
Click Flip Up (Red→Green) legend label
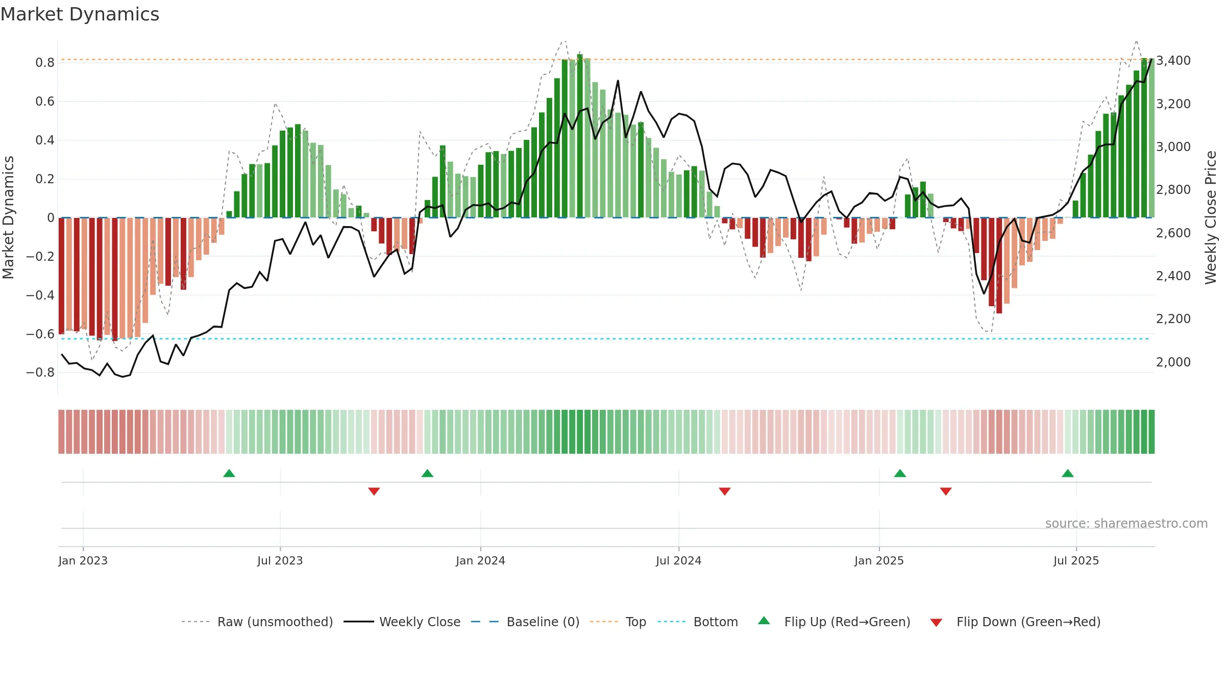[847, 622]
